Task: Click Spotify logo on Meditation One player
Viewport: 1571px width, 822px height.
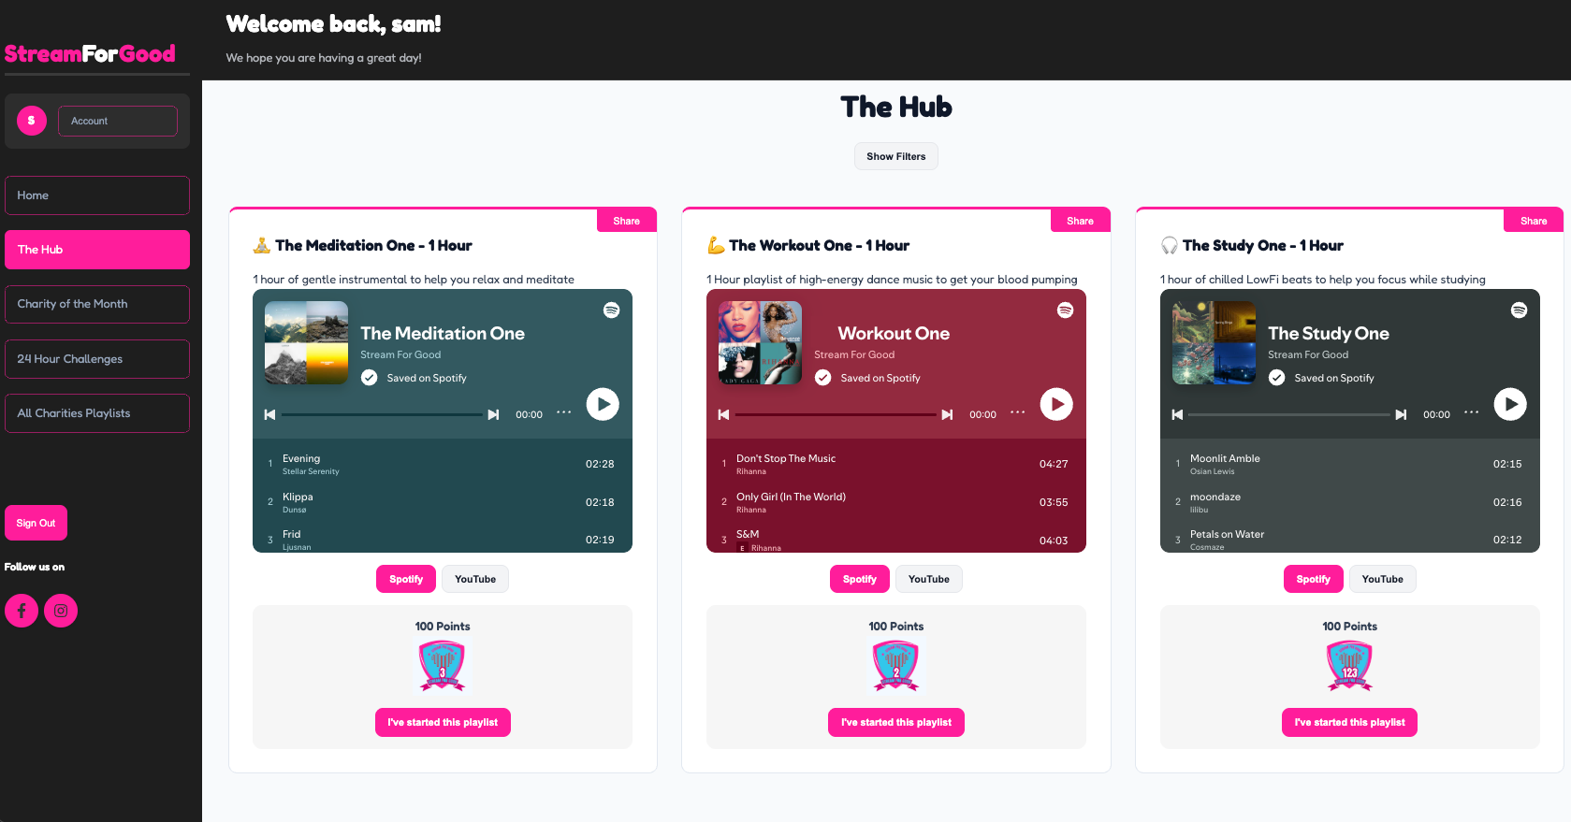Action: coord(611,310)
